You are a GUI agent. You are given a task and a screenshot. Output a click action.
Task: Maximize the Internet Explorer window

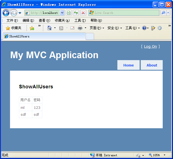(162, 5)
